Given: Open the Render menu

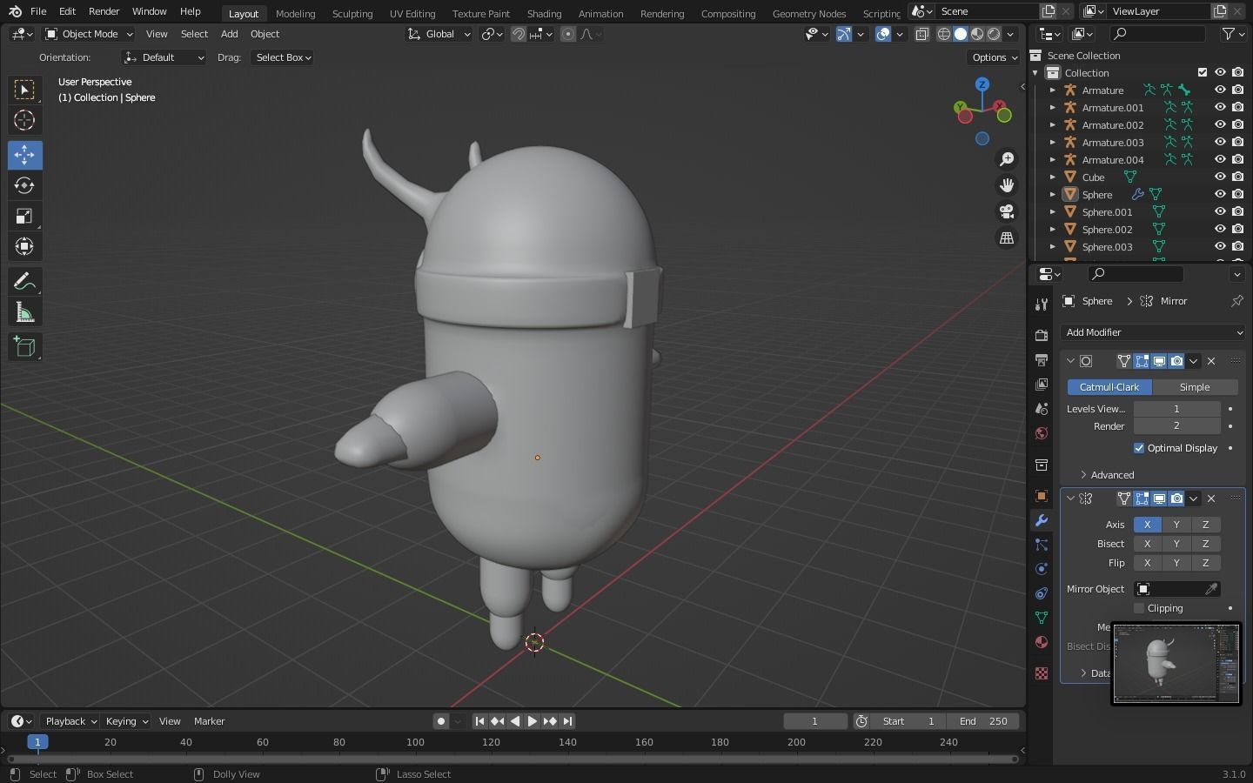Looking at the screenshot, I should click(x=104, y=11).
